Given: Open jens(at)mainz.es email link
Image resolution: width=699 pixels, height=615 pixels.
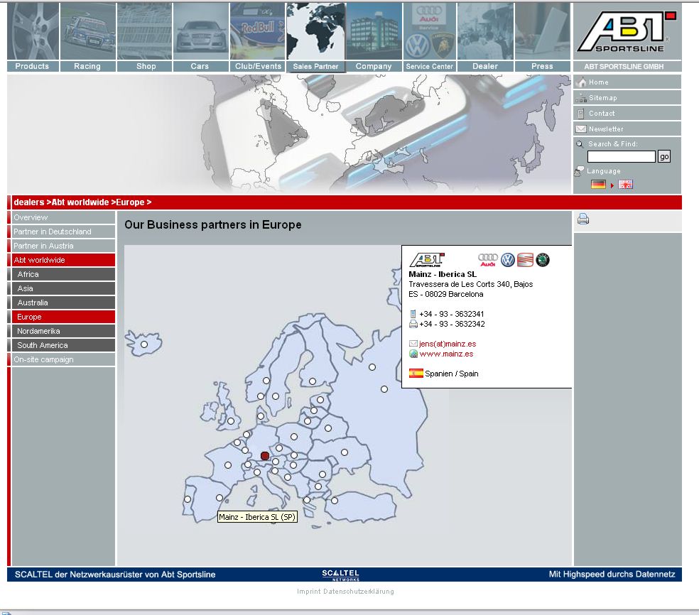Looking at the screenshot, I should click(x=448, y=344).
